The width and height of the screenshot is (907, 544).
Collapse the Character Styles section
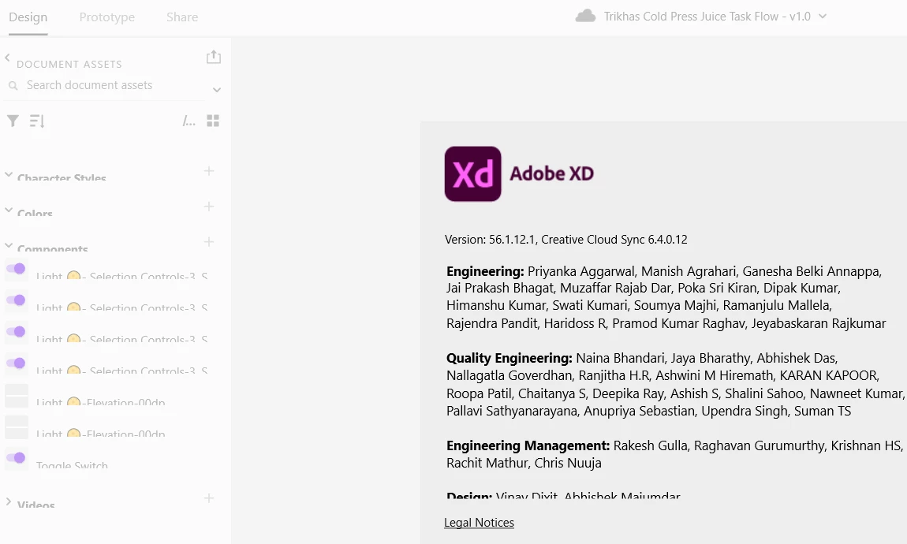coord(9,174)
